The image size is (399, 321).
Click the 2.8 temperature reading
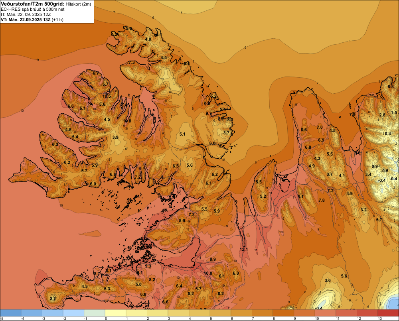pos(383,115)
